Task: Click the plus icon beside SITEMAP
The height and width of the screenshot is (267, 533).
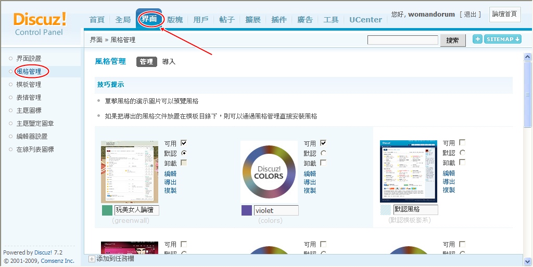Action: pyautogui.click(x=478, y=39)
